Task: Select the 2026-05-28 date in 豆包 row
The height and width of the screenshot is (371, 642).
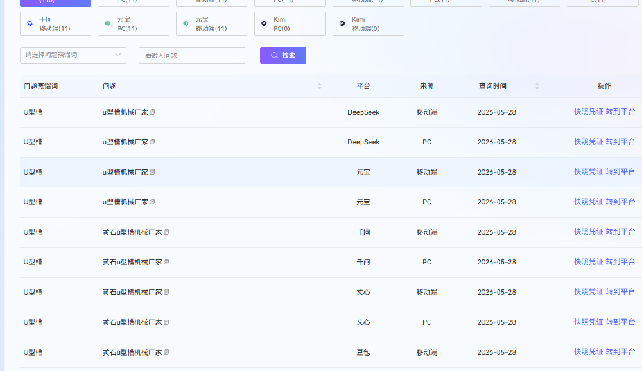Action: click(496, 352)
